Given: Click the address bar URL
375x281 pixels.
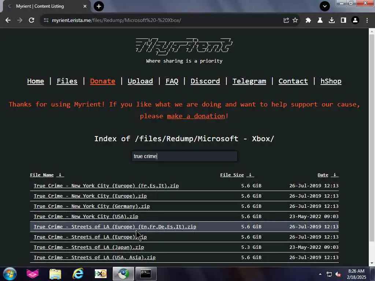Looking at the screenshot, I should point(116,20).
